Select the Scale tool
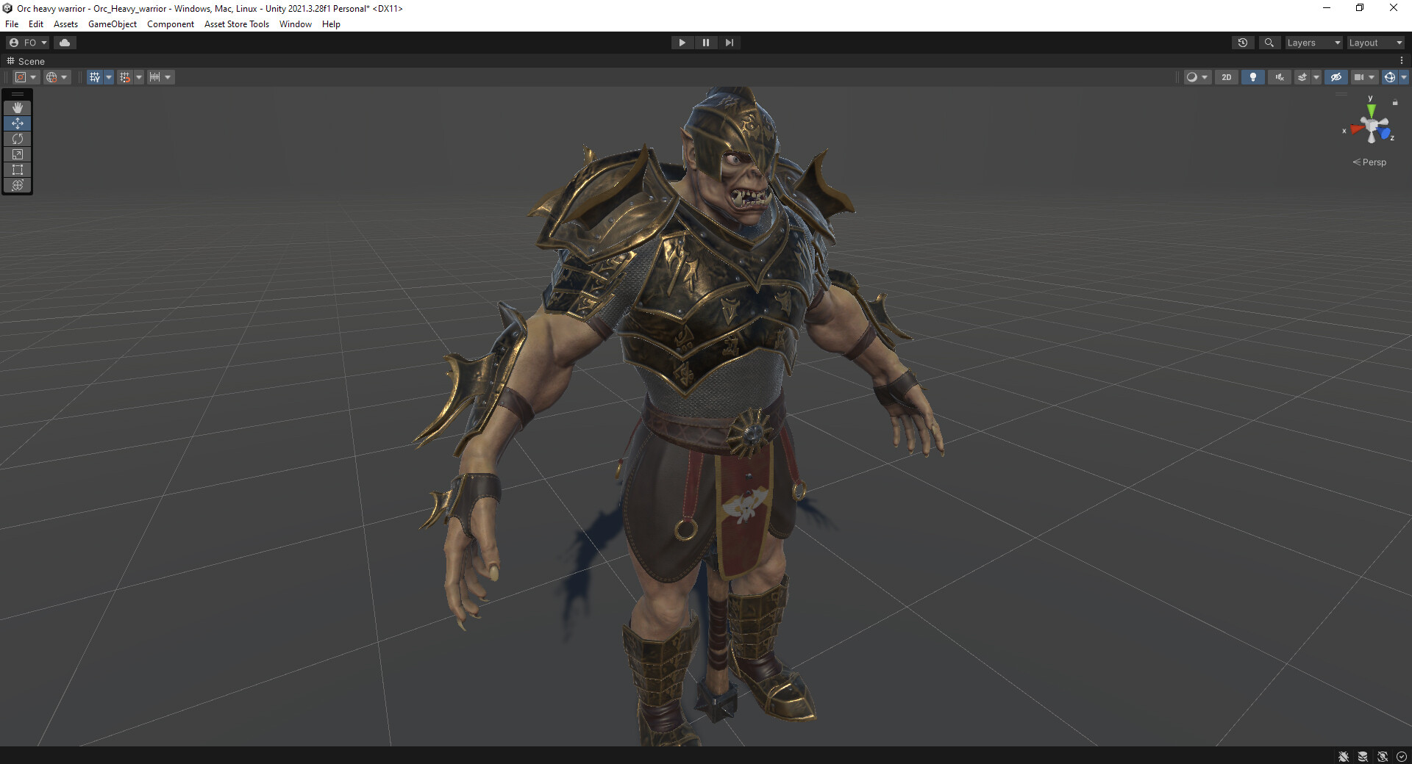 click(x=18, y=154)
